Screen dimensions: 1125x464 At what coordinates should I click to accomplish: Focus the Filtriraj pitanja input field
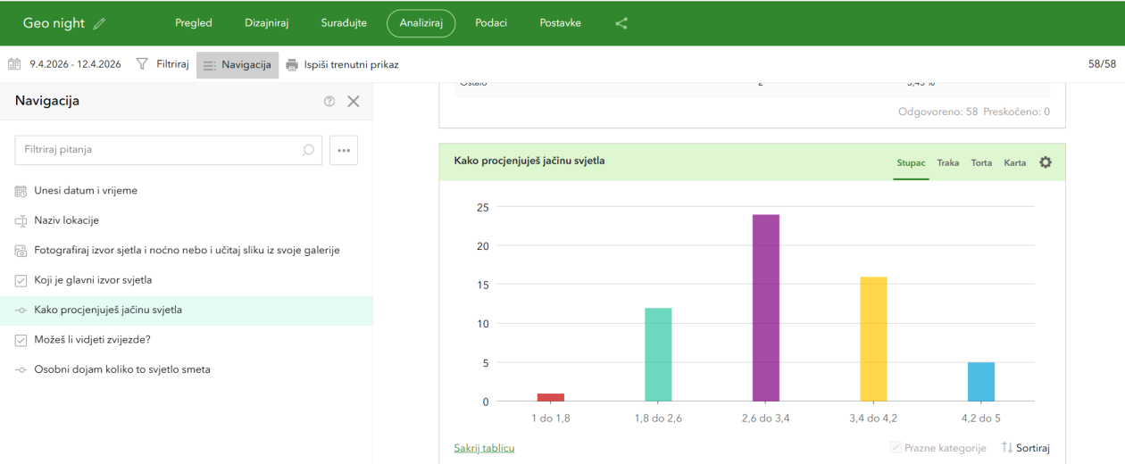coord(169,150)
